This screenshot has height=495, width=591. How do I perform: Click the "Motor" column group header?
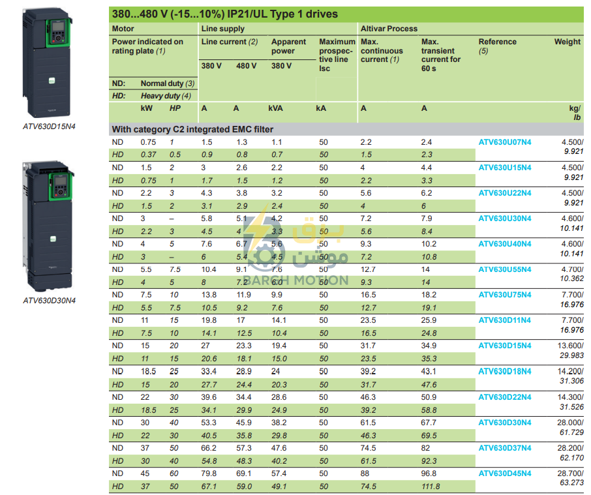123,29
